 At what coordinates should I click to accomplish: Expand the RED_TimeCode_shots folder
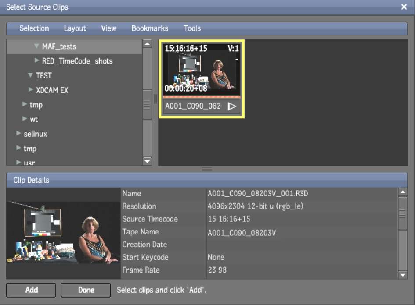click(x=37, y=61)
